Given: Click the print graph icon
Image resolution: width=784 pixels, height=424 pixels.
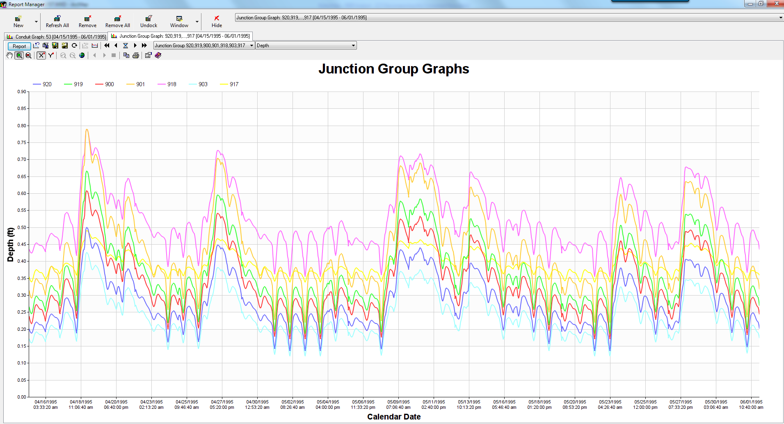Looking at the screenshot, I should [x=136, y=55].
